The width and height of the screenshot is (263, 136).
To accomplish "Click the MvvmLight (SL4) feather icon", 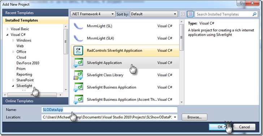I will pos(78,38).
